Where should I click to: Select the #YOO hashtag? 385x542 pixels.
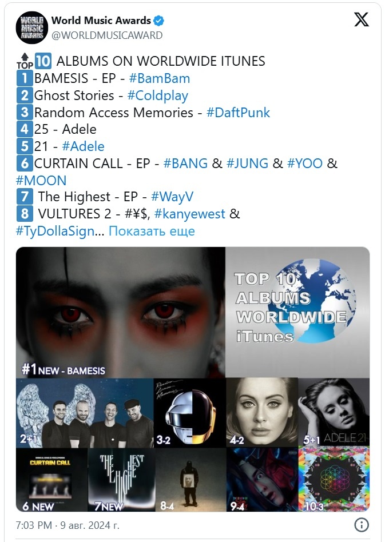click(x=305, y=164)
